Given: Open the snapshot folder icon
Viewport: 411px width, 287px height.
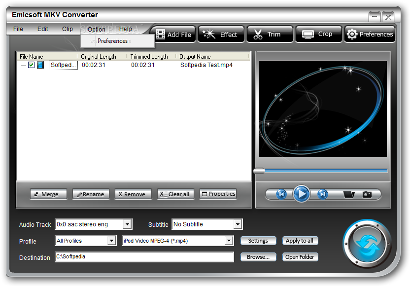Looking at the screenshot, I should 349,194.
